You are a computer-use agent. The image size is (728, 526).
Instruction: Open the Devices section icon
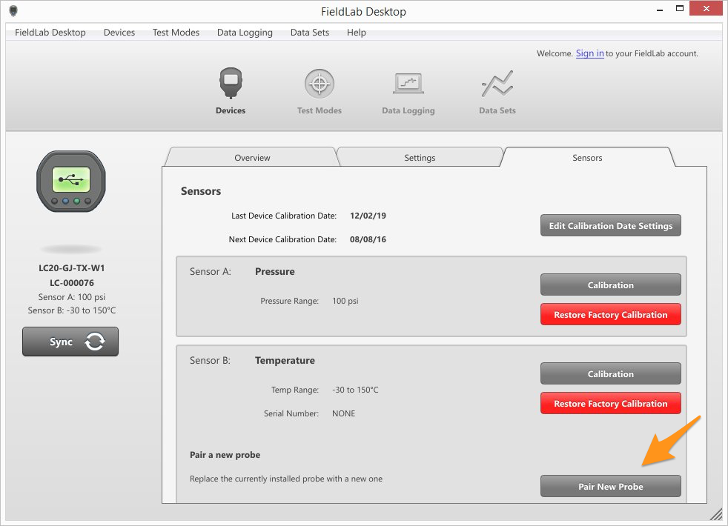pos(231,83)
